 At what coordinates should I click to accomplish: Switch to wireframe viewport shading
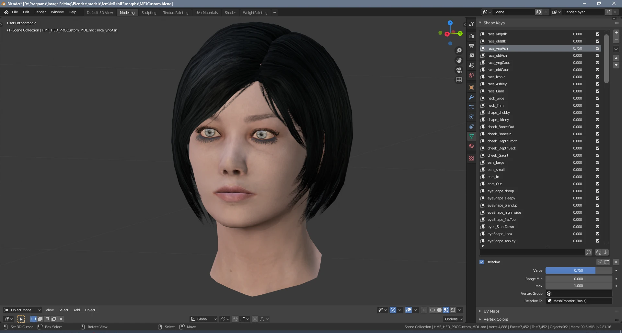432,310
